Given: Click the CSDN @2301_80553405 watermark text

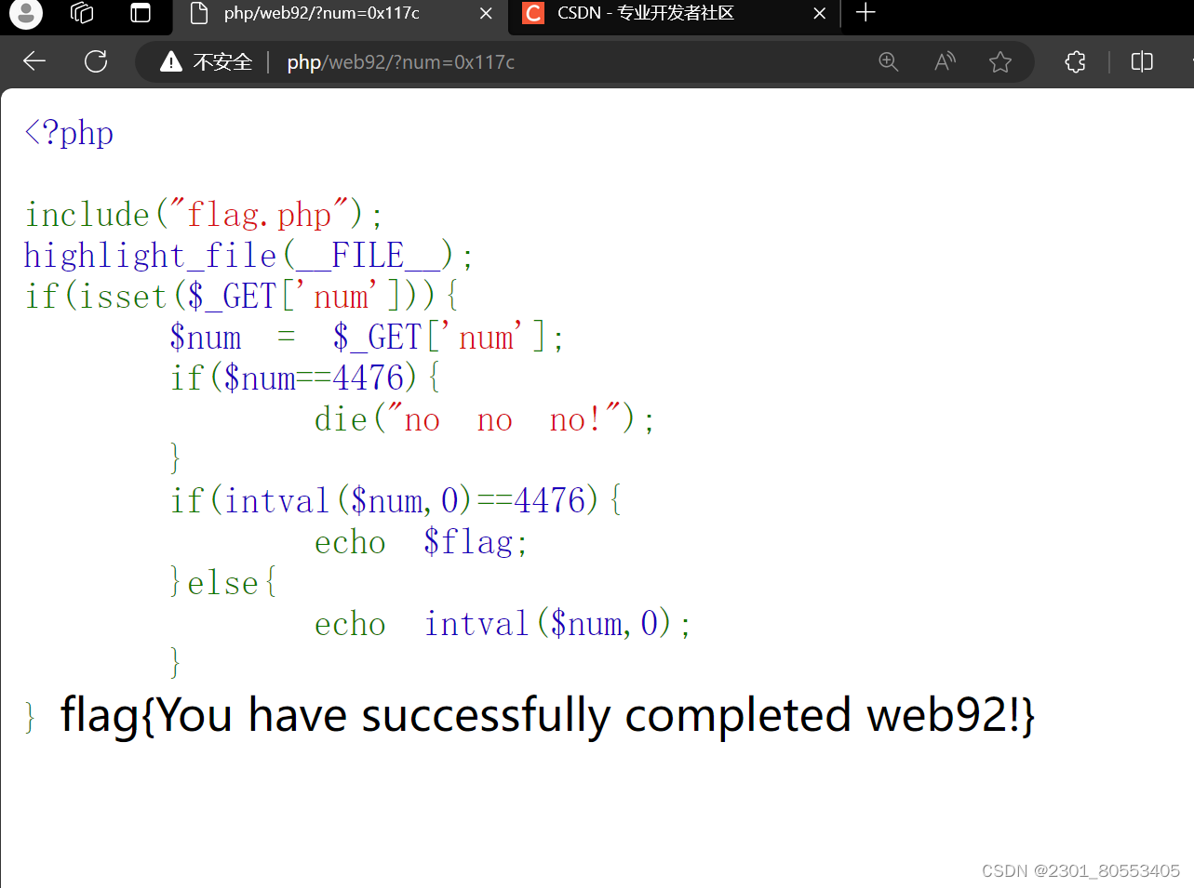Looking at the screenshot, I should pos(1080,871).
